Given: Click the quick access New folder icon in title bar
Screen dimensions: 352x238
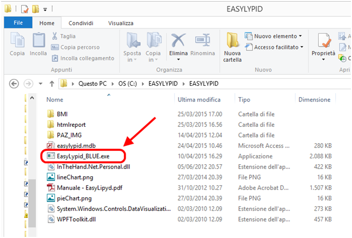Looking at the screenshot, I should 35,9.
